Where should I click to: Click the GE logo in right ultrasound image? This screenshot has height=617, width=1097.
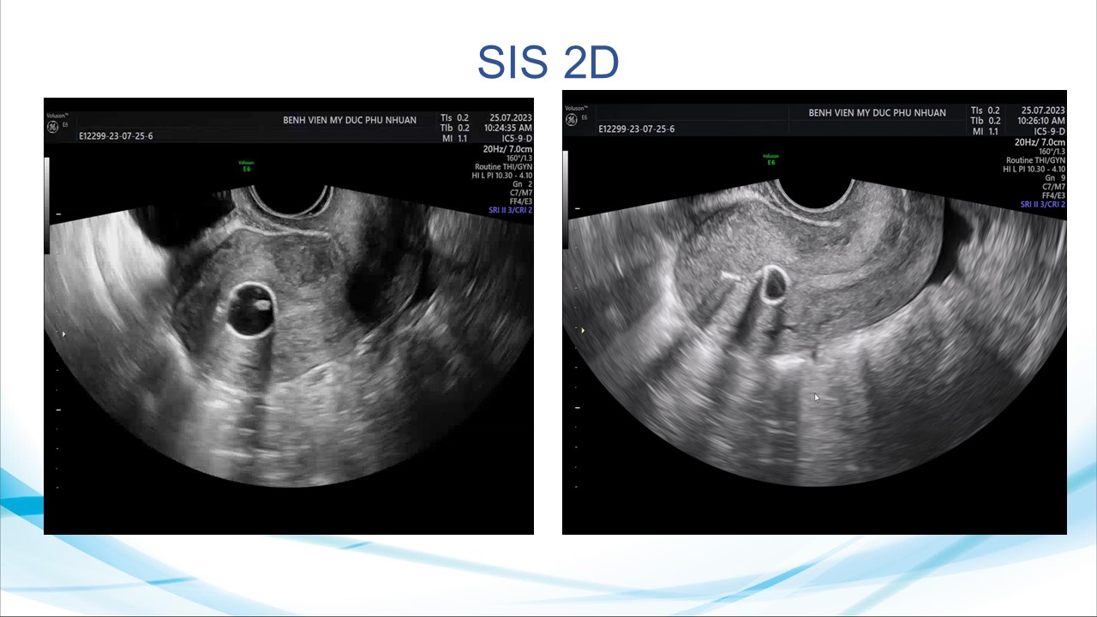pos(572,120)
